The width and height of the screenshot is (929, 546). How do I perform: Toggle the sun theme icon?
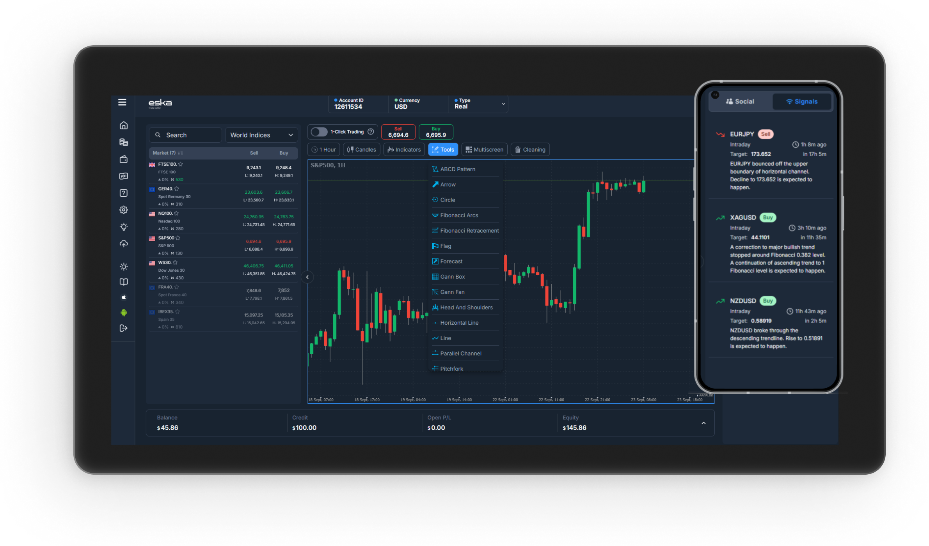124,267
